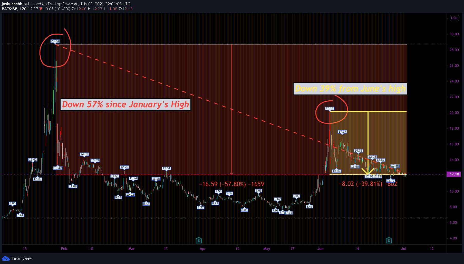The width and height of the screenshot is (464, 264).
Task: Click the -16.59 (-57.80%) measurement text
Action: [x=231, y=184]
